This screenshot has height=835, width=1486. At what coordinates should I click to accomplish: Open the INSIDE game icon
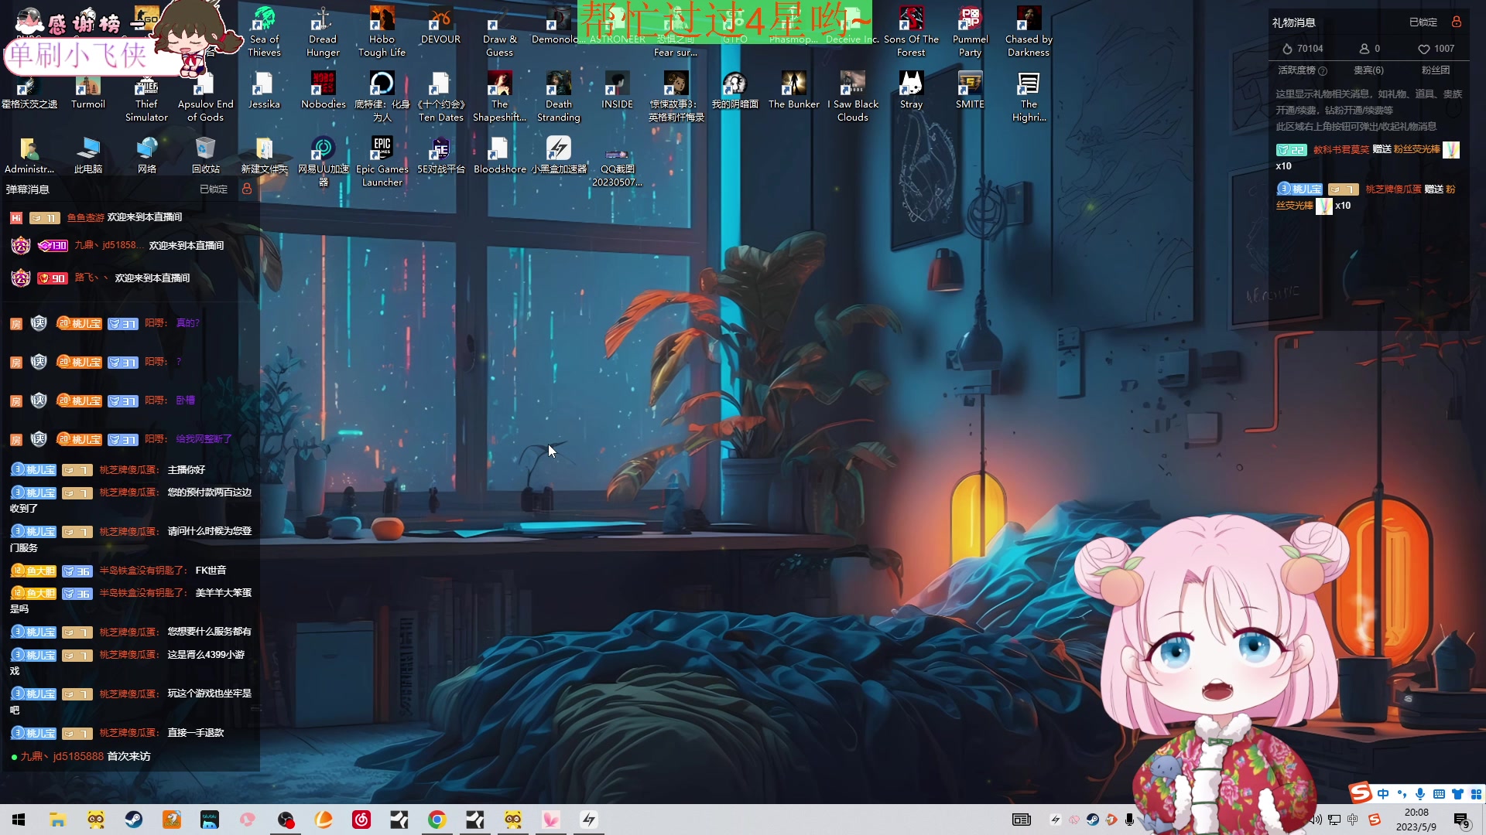(617, 90)
